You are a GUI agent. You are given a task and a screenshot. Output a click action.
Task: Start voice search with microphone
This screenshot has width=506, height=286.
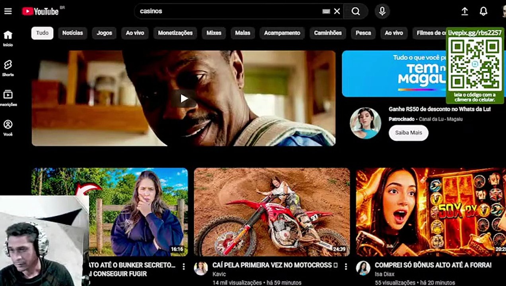[382, 12]
